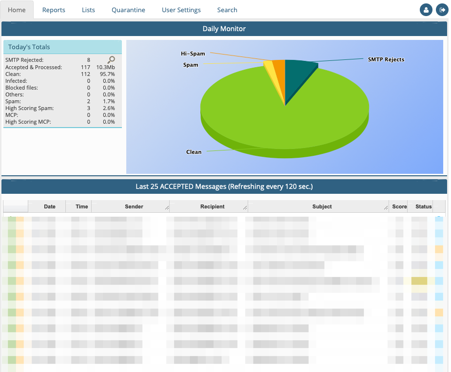Screen dimensions: 451x372
Task: Click the Sender column resize handle
Action: pos(167,208)
